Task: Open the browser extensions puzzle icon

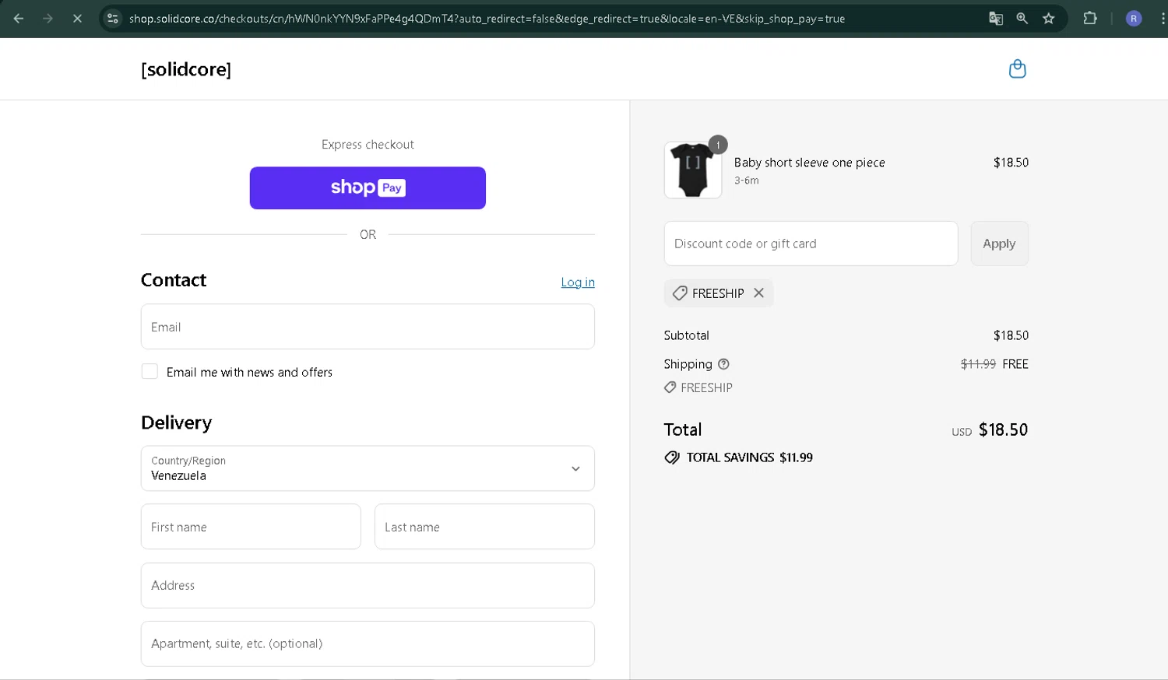Action: (1090, 19)
